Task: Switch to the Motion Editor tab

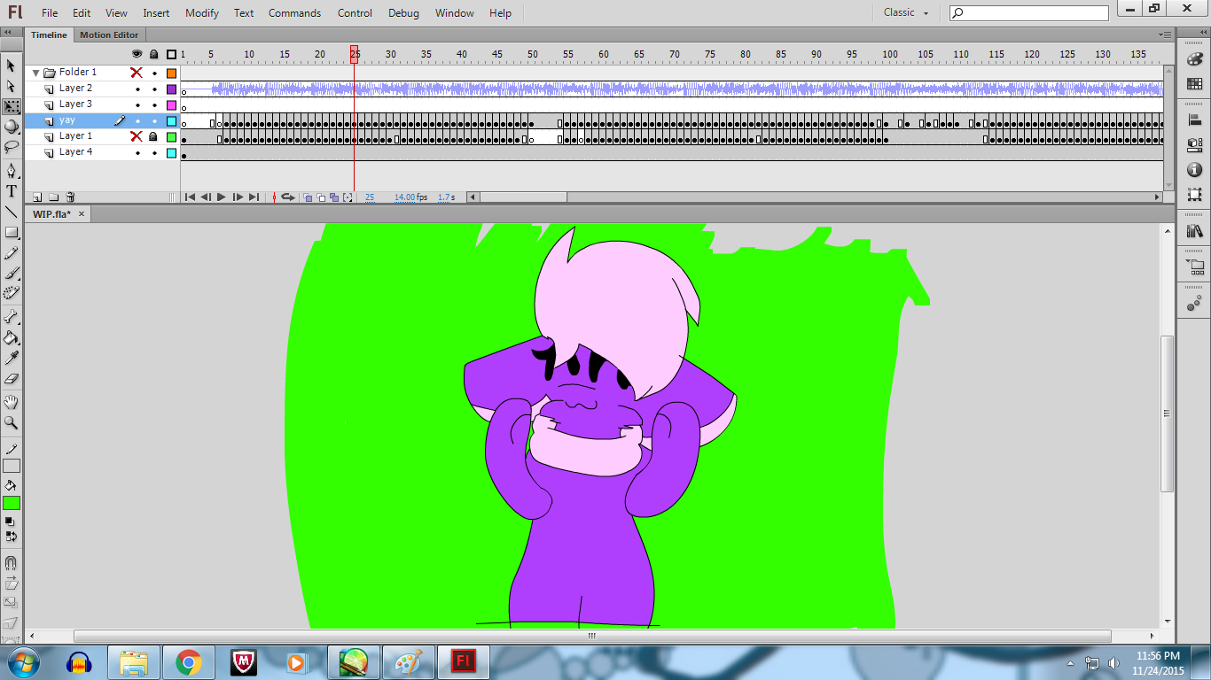Action: click(109, 35)
